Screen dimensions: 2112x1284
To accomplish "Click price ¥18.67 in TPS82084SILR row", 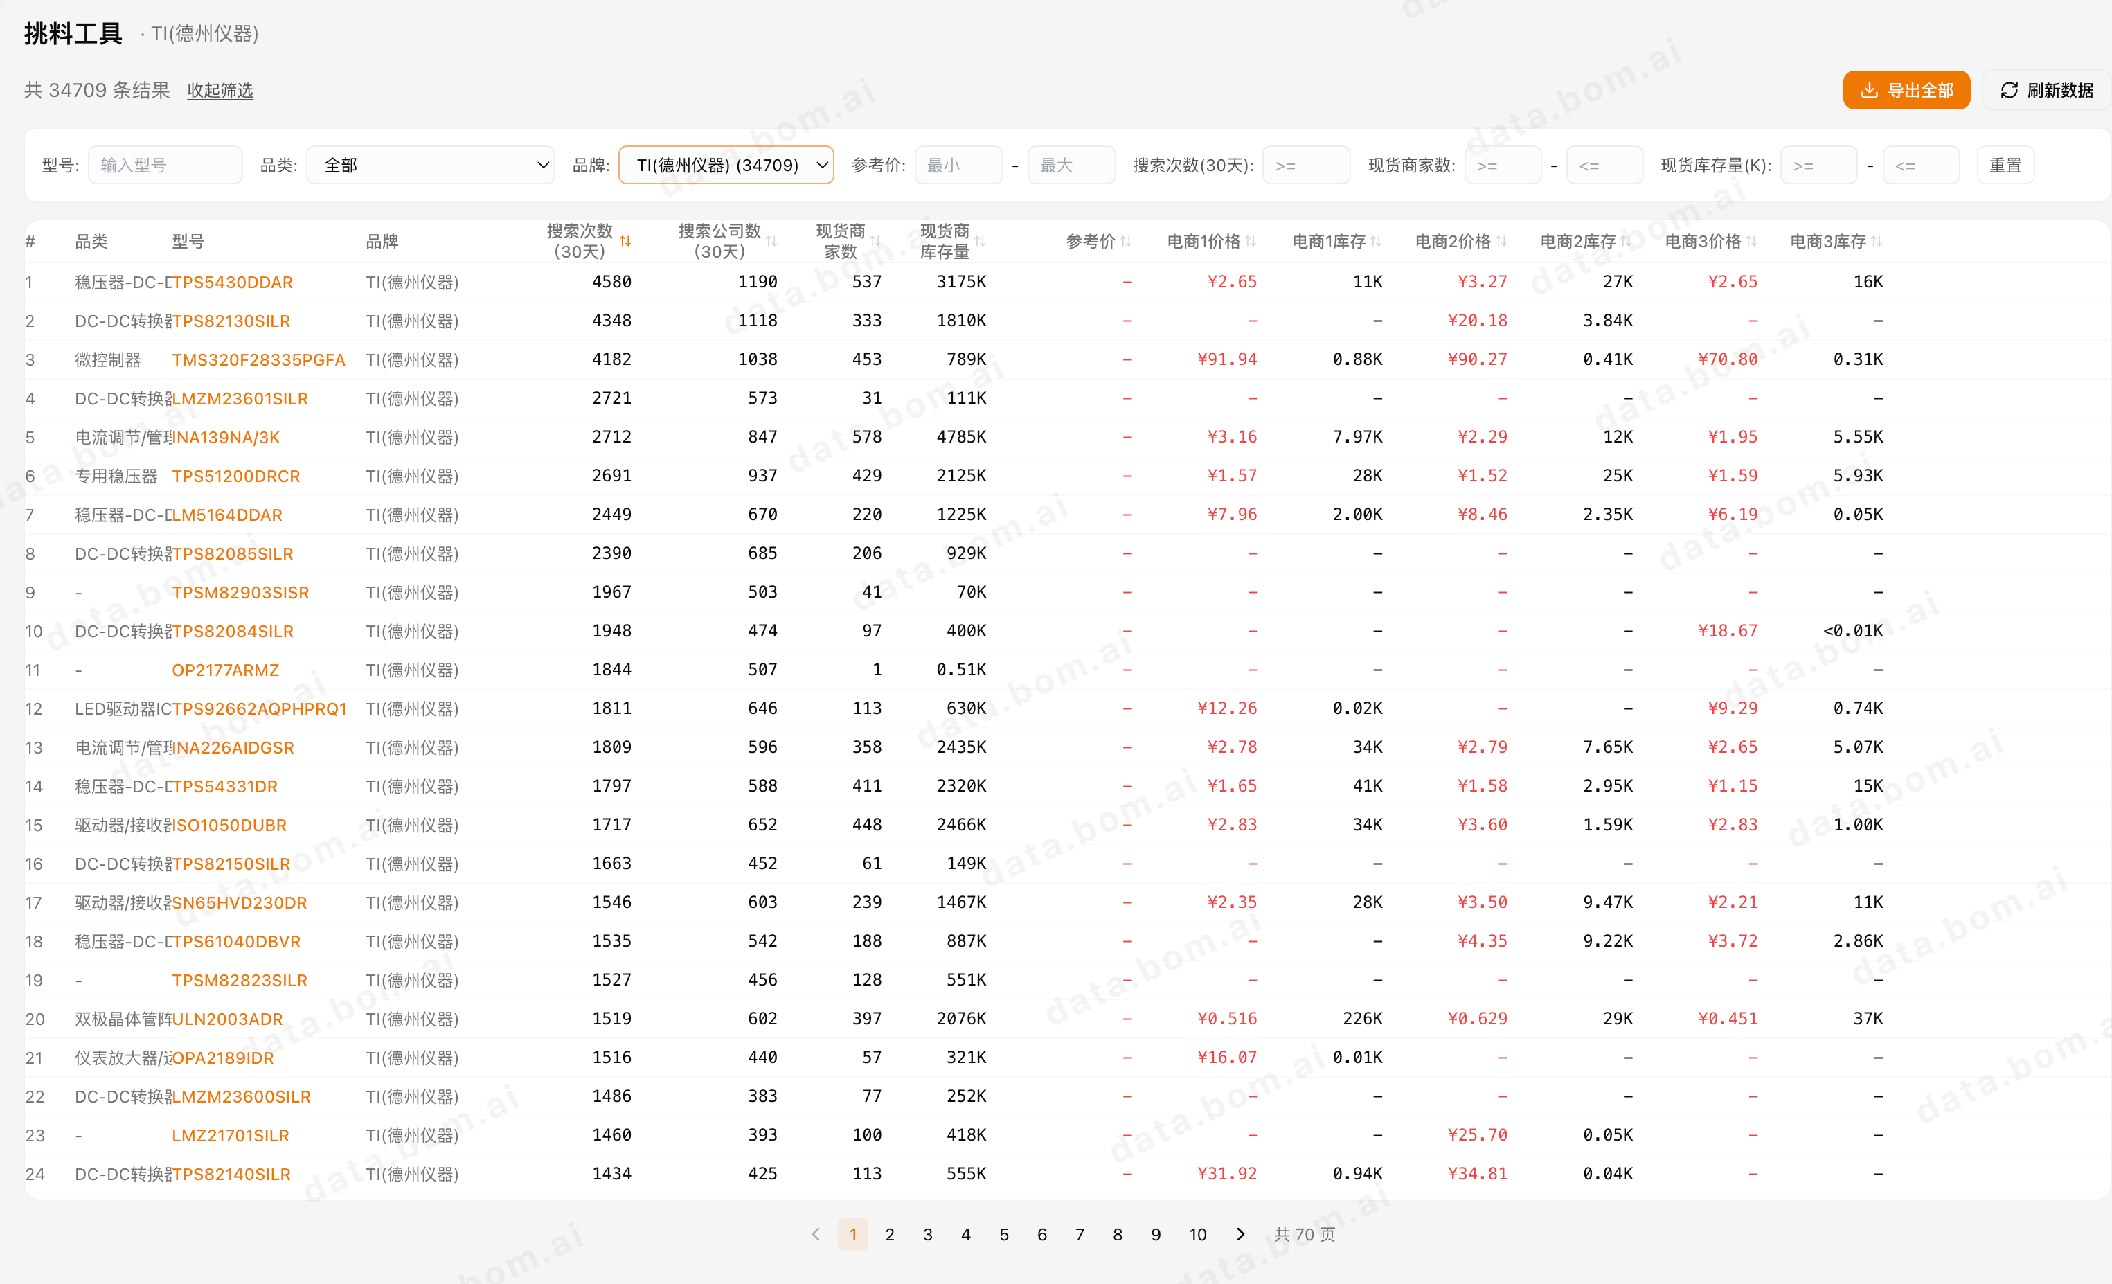I will 1728,631.
